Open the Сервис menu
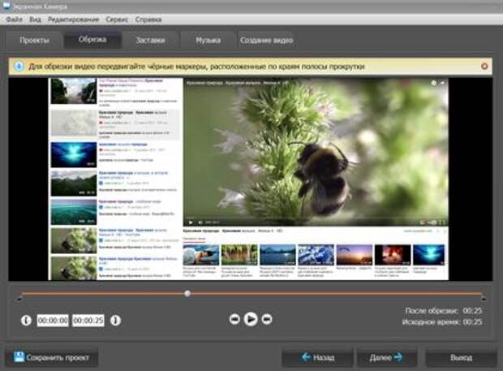This screenshot has height=371, width=503. tap(117, 19)
